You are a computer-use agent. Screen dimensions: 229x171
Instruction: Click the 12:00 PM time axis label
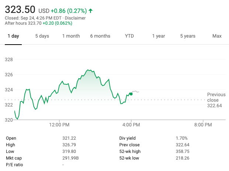click(59, 125)
